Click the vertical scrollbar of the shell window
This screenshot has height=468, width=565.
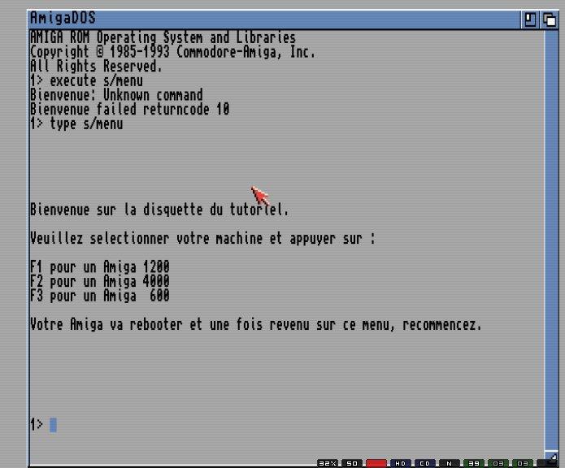tap(551, 240)
